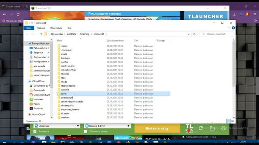Open the saves folder
This screenshot has width=259, height=145.
click(x=113, y=94)
